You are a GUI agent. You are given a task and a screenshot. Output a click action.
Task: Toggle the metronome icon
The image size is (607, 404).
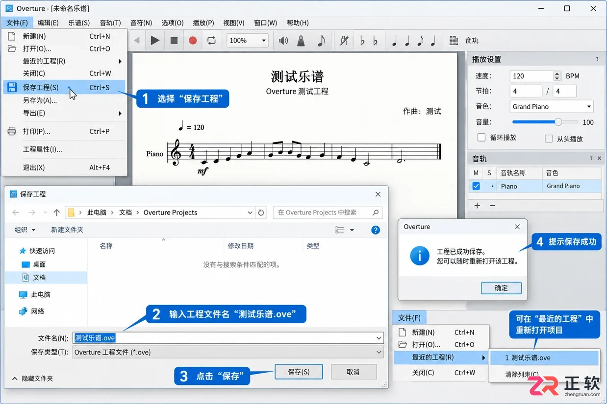(301, 41)
